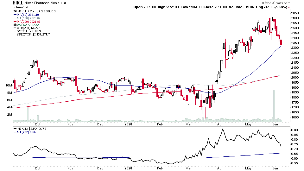Click the 2020 label on the price chart axis
304x171 pixels.
(128, 124)
